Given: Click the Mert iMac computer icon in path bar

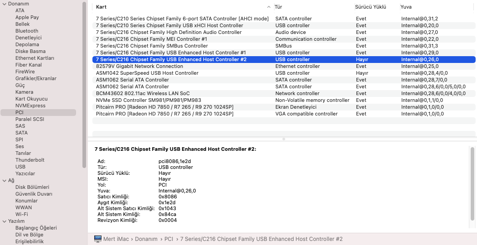Looking at the screenshot, I should tap(97, 239).
